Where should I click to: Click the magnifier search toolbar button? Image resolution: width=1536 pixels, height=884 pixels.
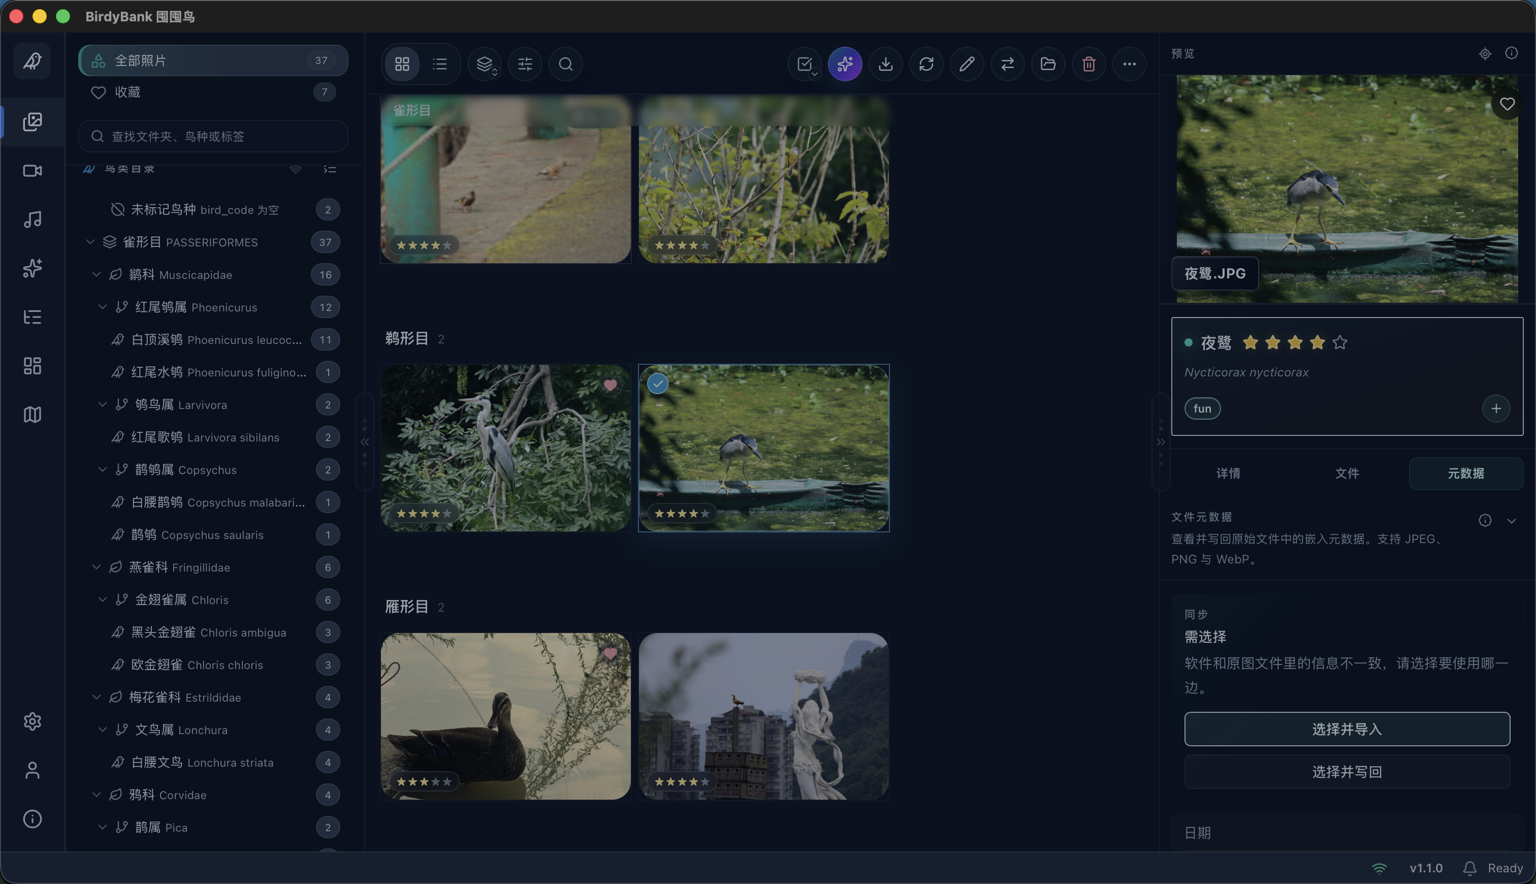(566, 64)
